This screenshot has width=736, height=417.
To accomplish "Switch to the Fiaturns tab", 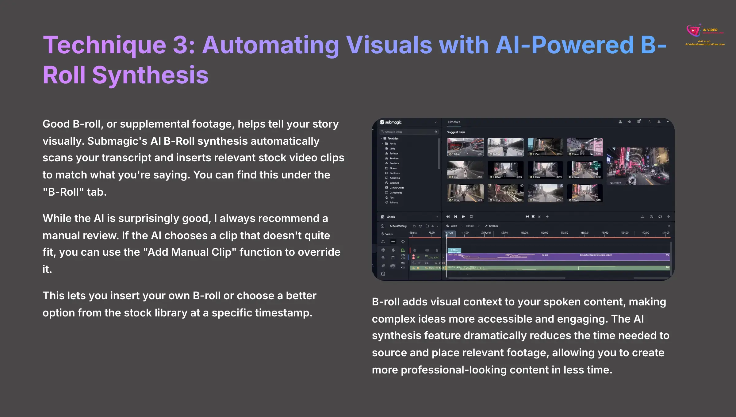I will (x=470, y=226).
